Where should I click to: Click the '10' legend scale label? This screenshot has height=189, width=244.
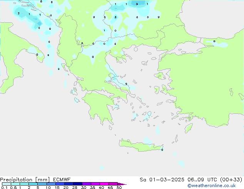(48, 187)
